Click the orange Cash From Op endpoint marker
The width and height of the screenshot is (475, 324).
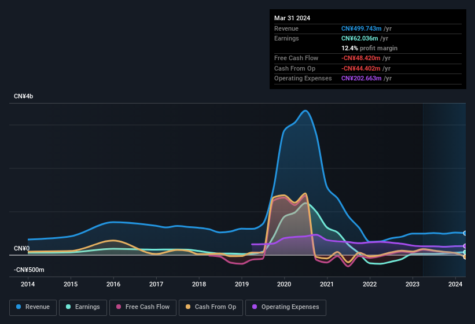tap(465, 257)
